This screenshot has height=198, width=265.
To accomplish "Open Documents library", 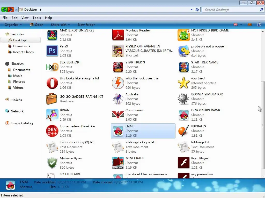I will tap(21, 70).
